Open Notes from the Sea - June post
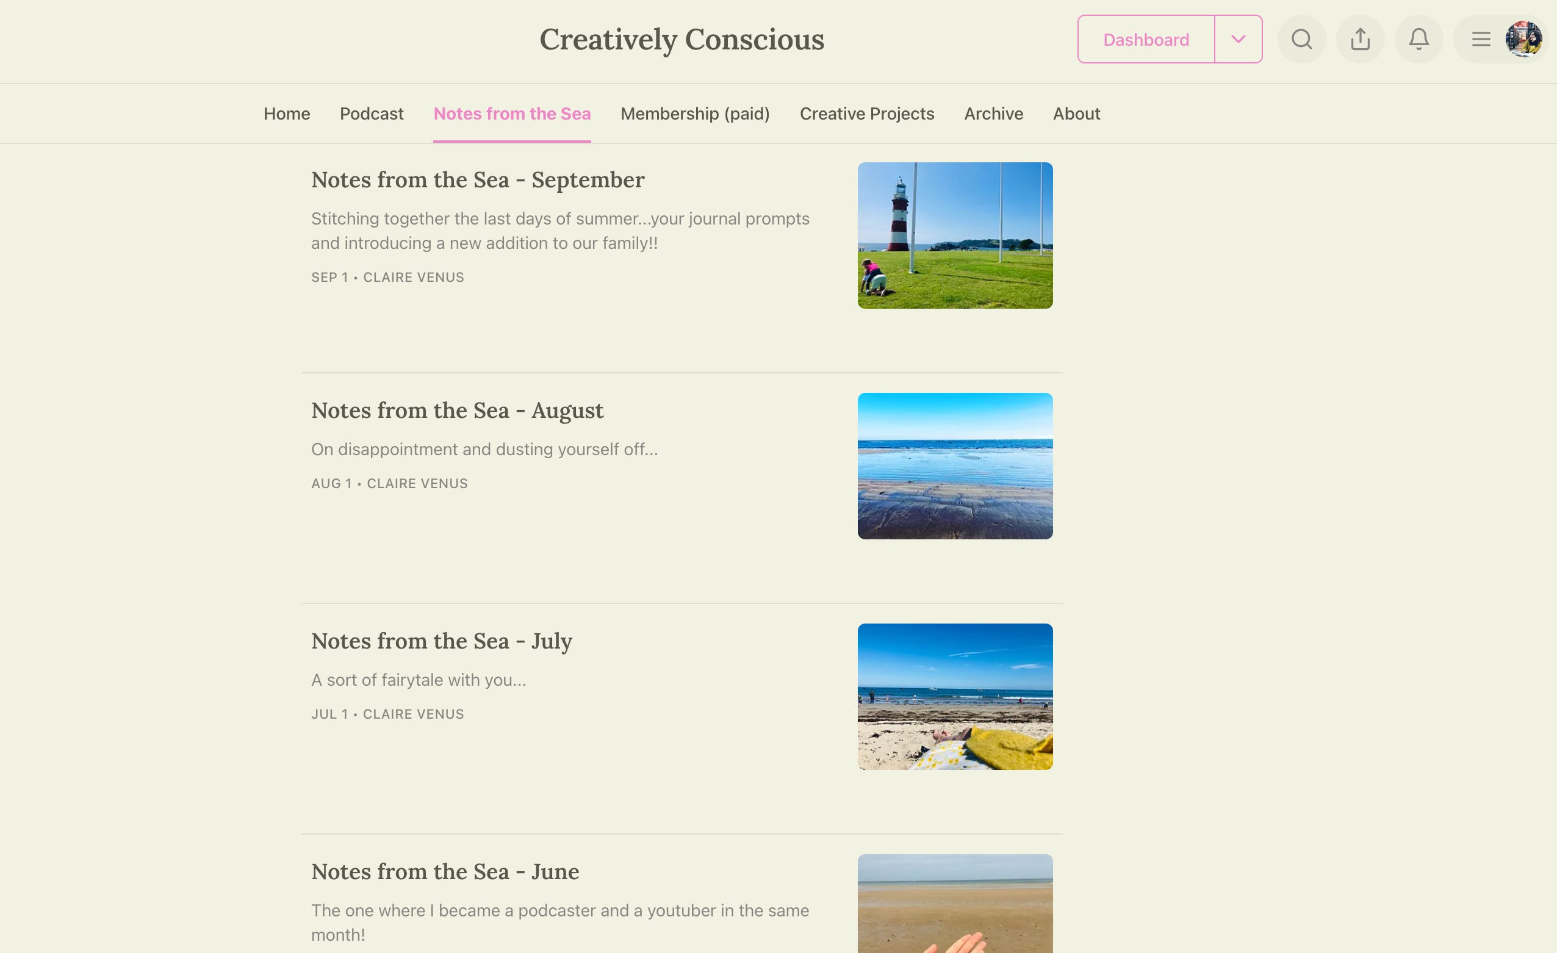 445,872
